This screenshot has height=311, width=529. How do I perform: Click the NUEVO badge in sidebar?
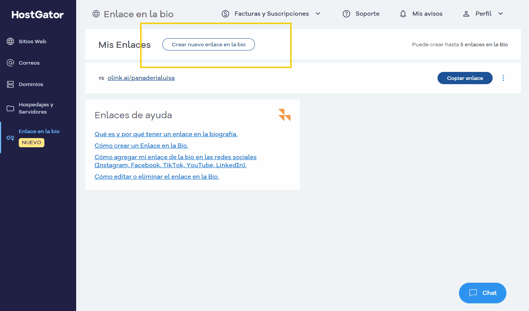[x=31, y=143]
